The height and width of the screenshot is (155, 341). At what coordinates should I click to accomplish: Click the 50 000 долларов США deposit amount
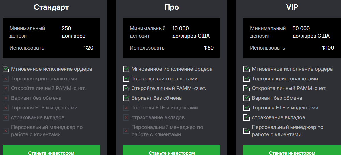pyautogui.click(x=311, y=32)
